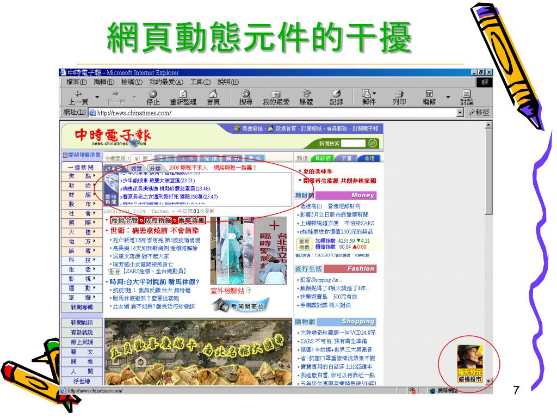Click the Print (列印) toolbar button
557x418 pixels.
[x=399, y=97]
